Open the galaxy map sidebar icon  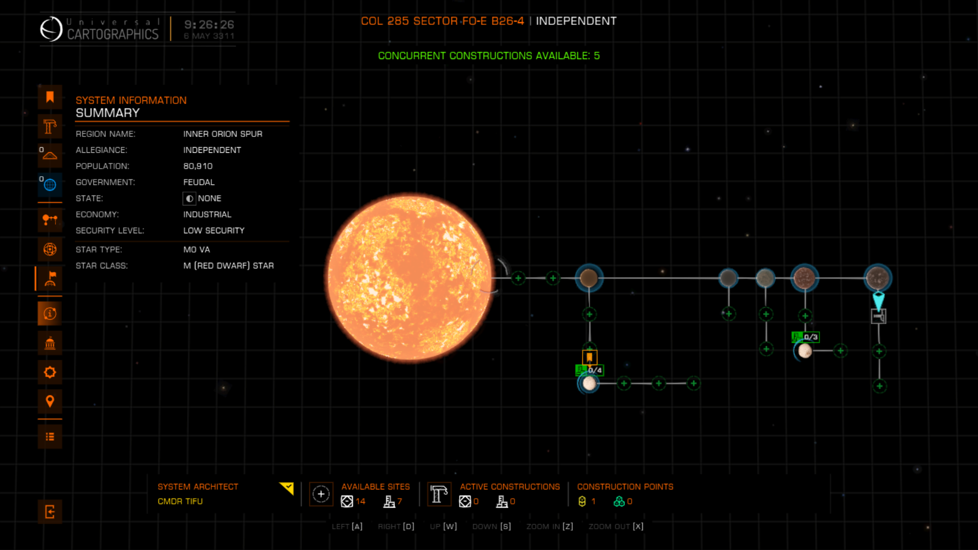tap(50, 249)
